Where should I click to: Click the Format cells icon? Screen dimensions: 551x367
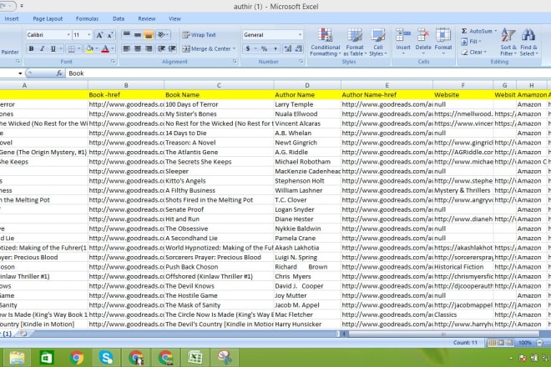point(443,36)
